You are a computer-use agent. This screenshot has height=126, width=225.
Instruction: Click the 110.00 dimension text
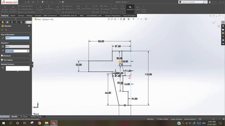click(148, 75)
